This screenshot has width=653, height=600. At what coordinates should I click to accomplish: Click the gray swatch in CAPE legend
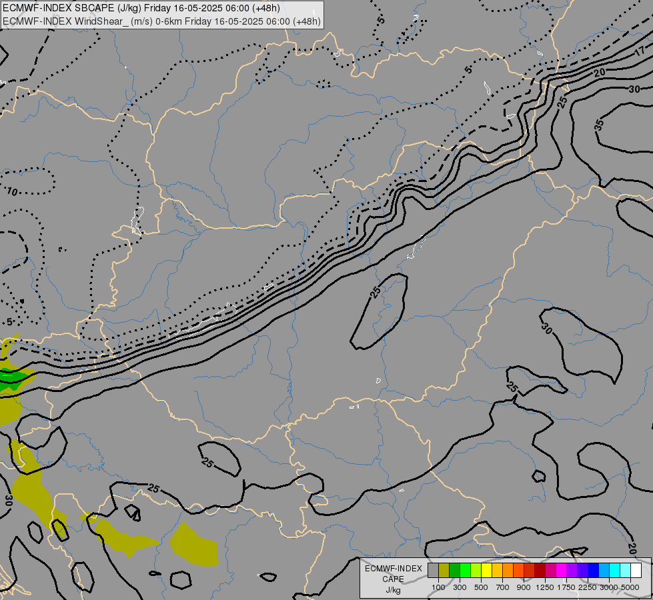tap(433, 571)
